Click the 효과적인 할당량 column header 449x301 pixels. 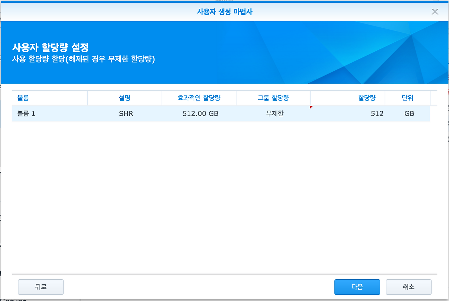coord(199,98)
